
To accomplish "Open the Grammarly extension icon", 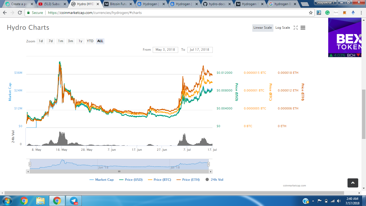I will pos(327,13).
